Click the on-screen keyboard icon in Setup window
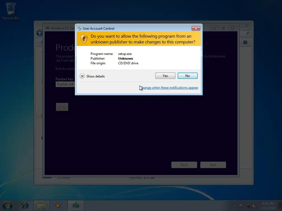 point(62,107)
